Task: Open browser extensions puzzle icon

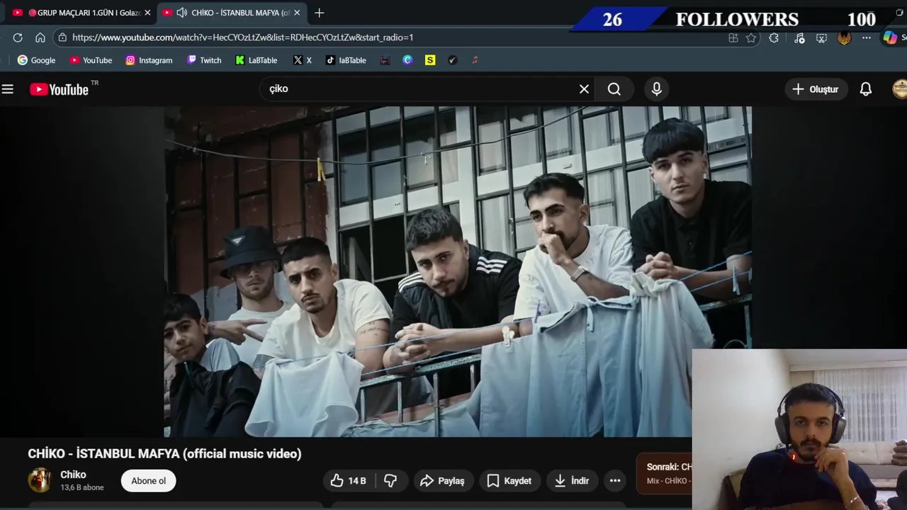Action: click(x=774, y=38)
